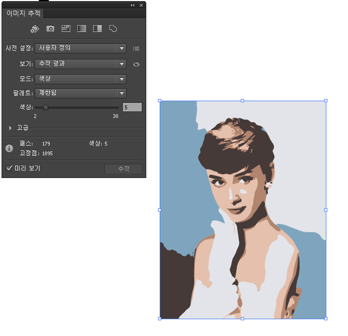Click slider maximum label 30
This screenshot has width=348, height=336.
coord(115,116)
